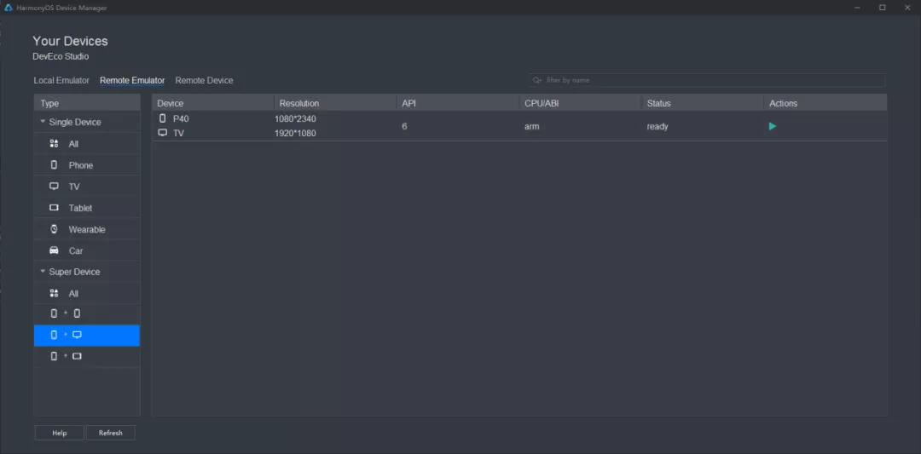921x454 pixels.
Task: Select the P40 device name
Action: 181,118
